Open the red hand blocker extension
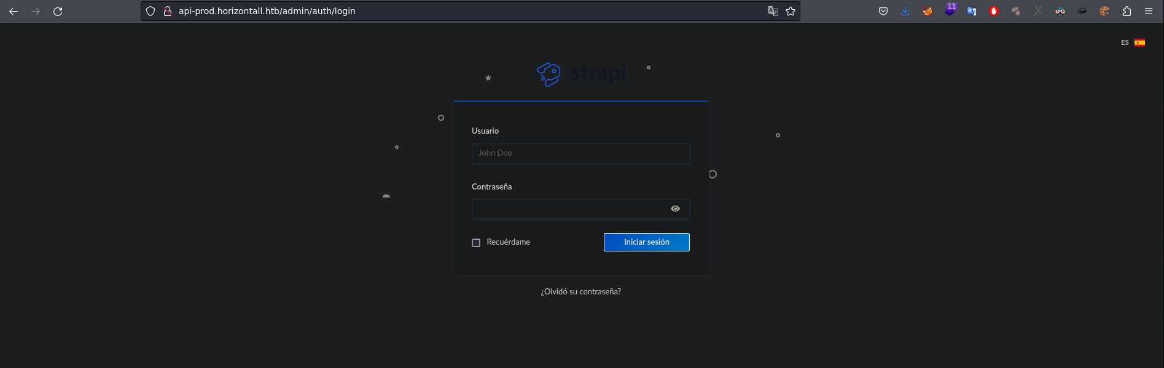1164x368 pixels. point(994,11)
